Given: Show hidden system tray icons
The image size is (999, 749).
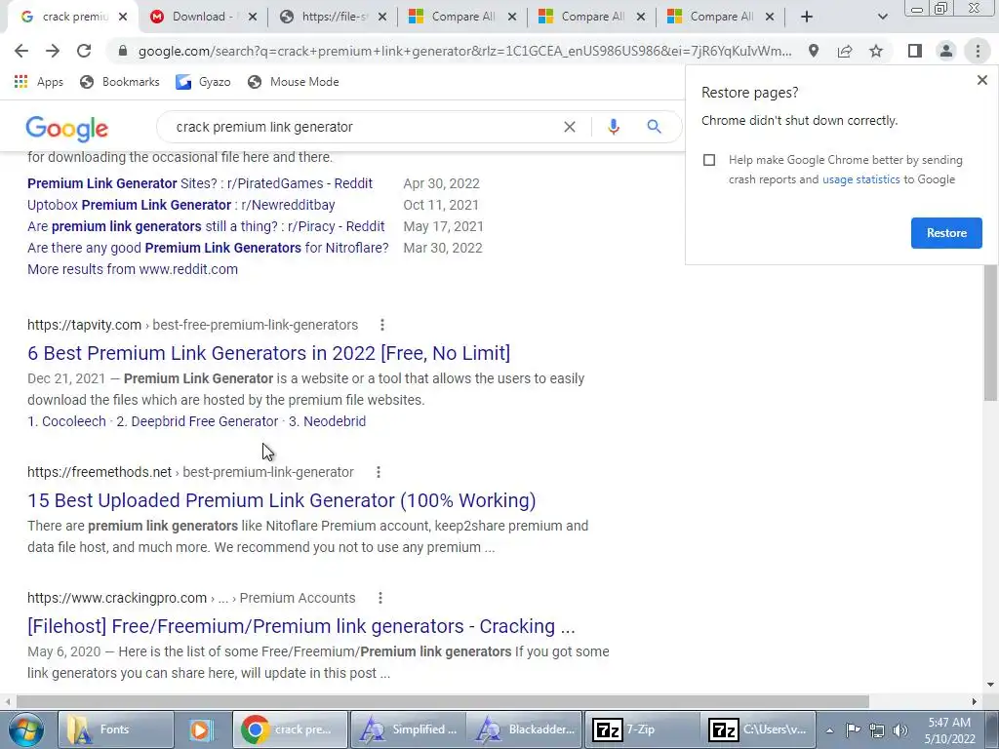Looking at the screenshot, I should pos(829,730).
